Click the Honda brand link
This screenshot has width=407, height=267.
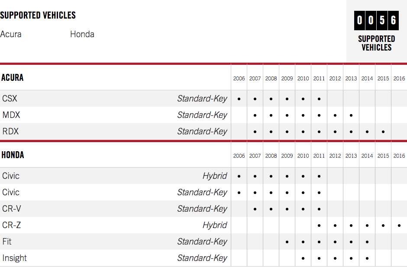click(x=82, y=34)
